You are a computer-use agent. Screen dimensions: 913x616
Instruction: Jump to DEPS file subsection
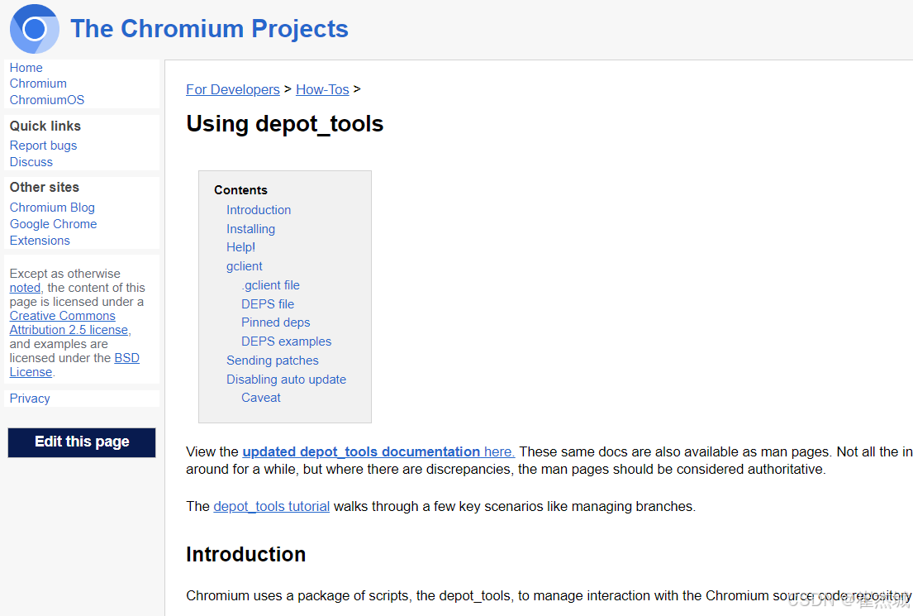coord(268,304)
